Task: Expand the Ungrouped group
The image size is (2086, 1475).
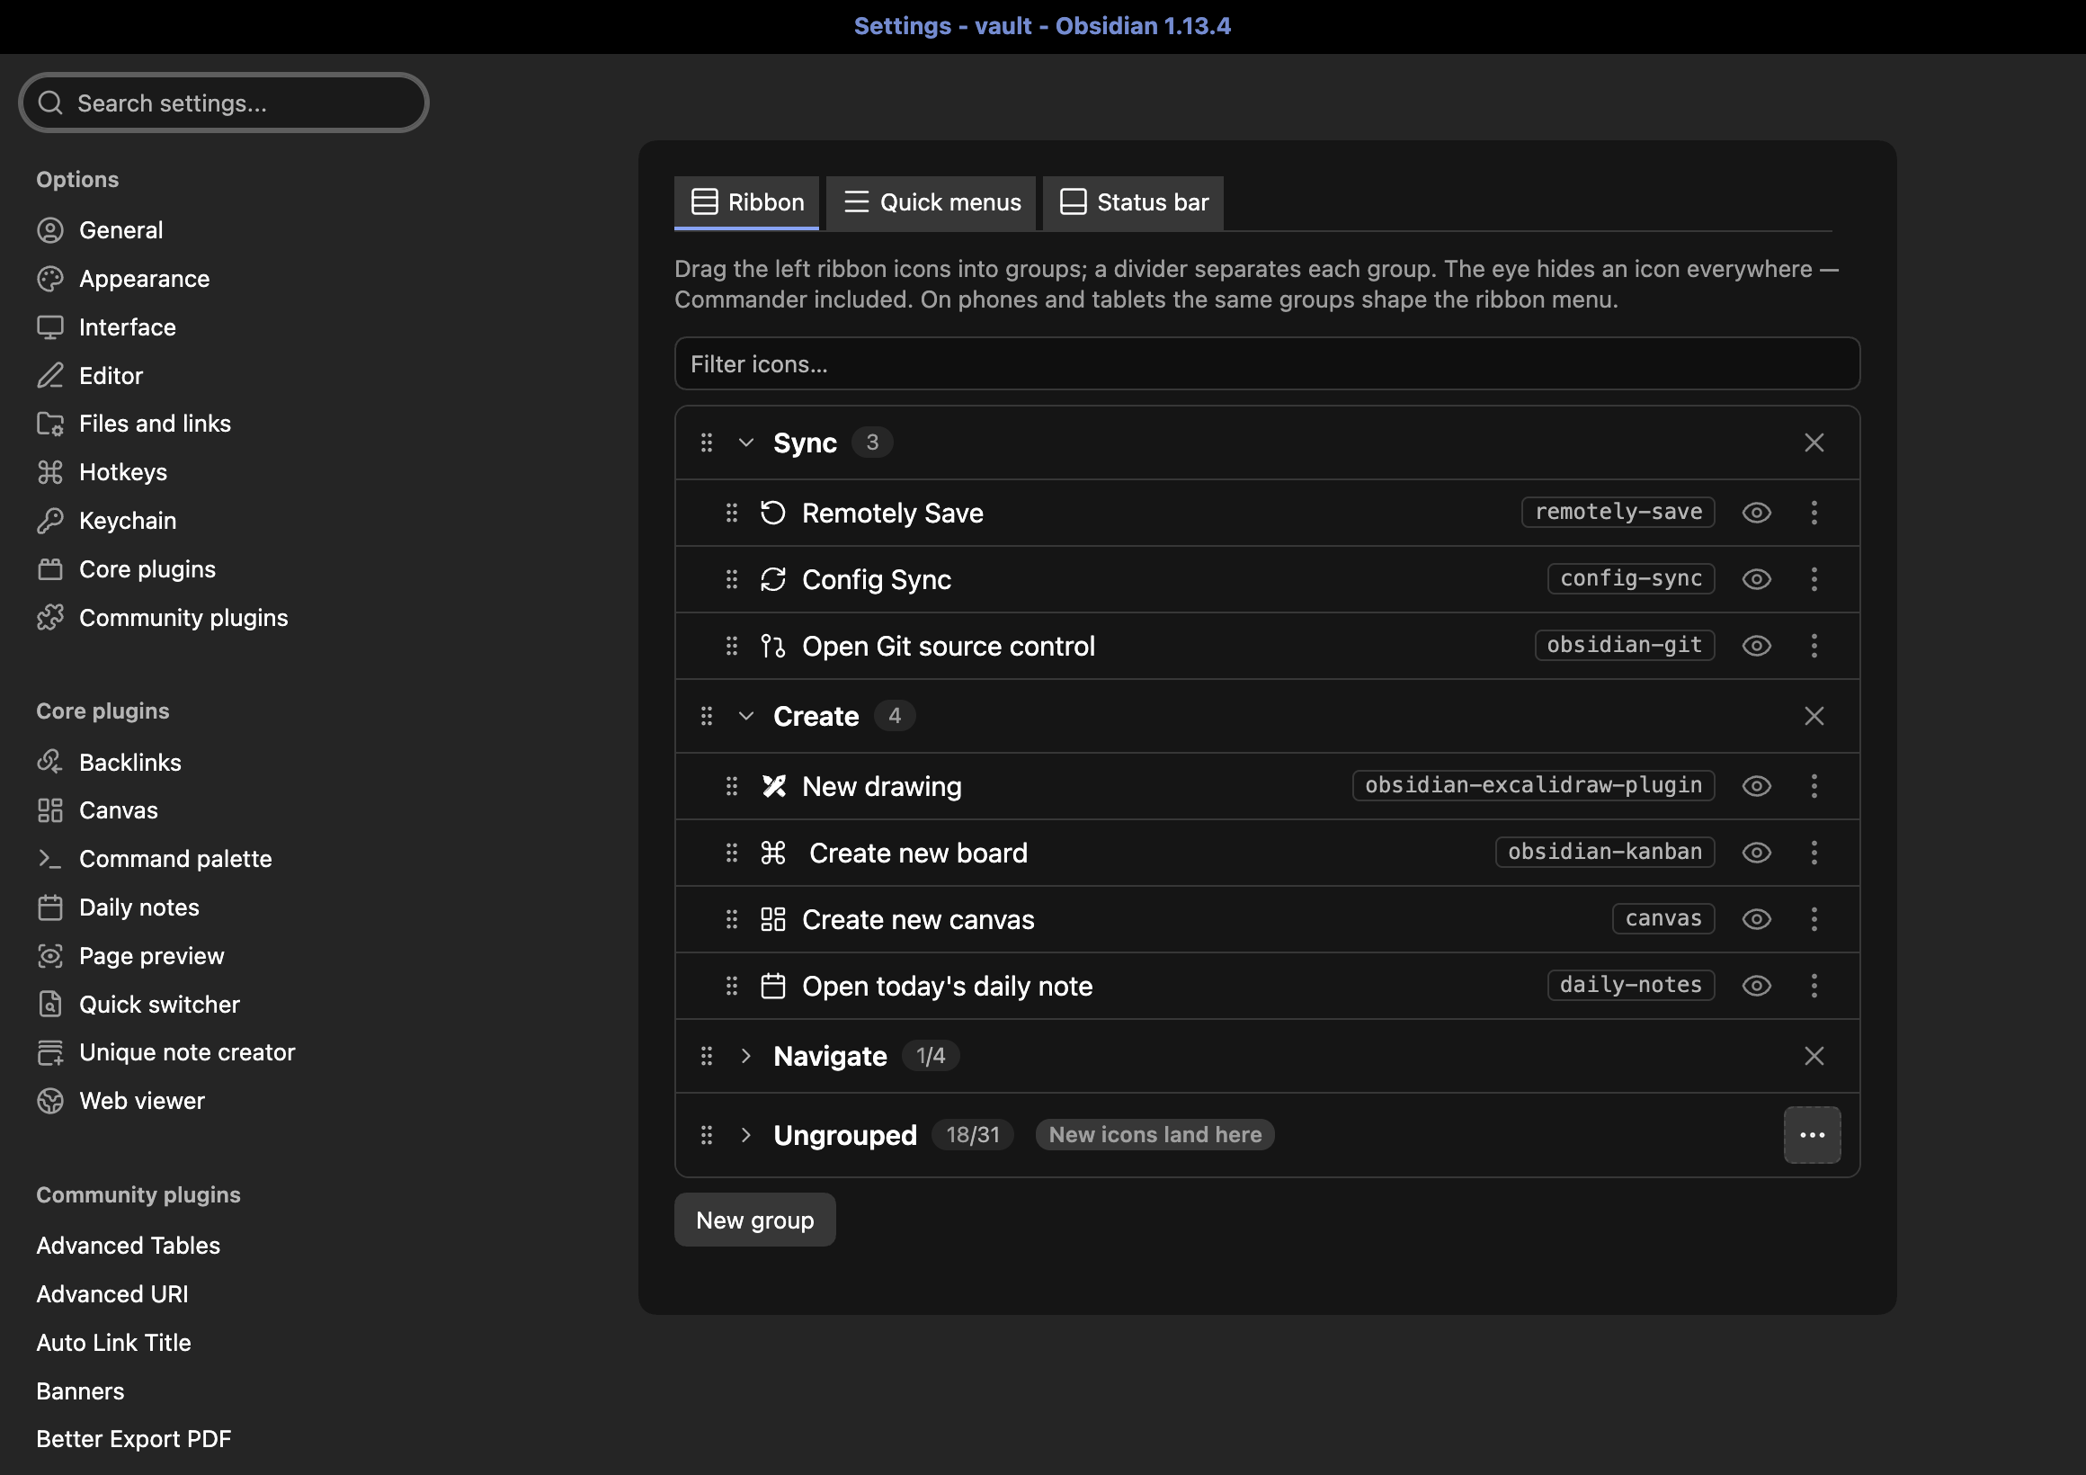Action: 746,1135
